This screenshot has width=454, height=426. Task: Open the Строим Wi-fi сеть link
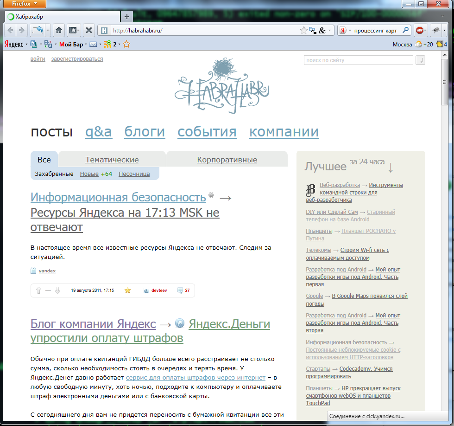point(347,254)
